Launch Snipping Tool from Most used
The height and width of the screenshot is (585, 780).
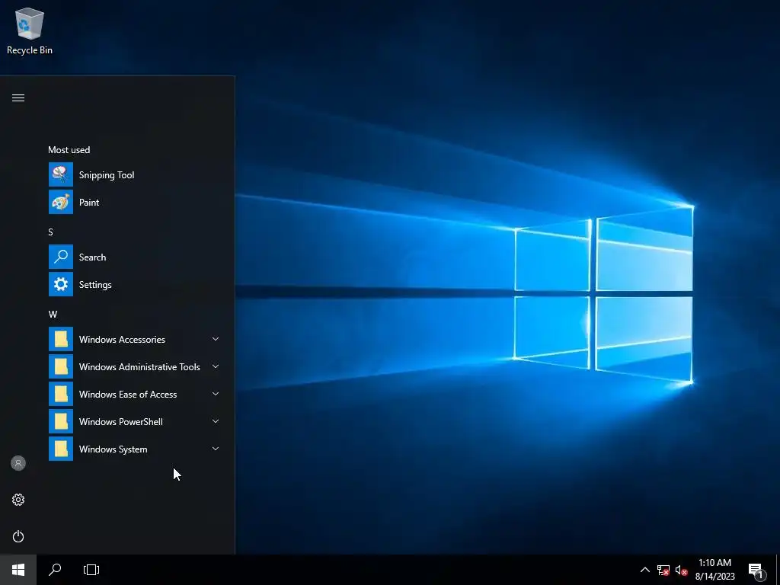pos(61,174)
